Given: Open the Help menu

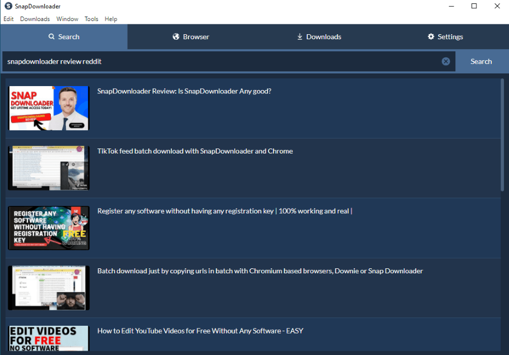Looking at the screenshot, I should (x=111, y=19).
